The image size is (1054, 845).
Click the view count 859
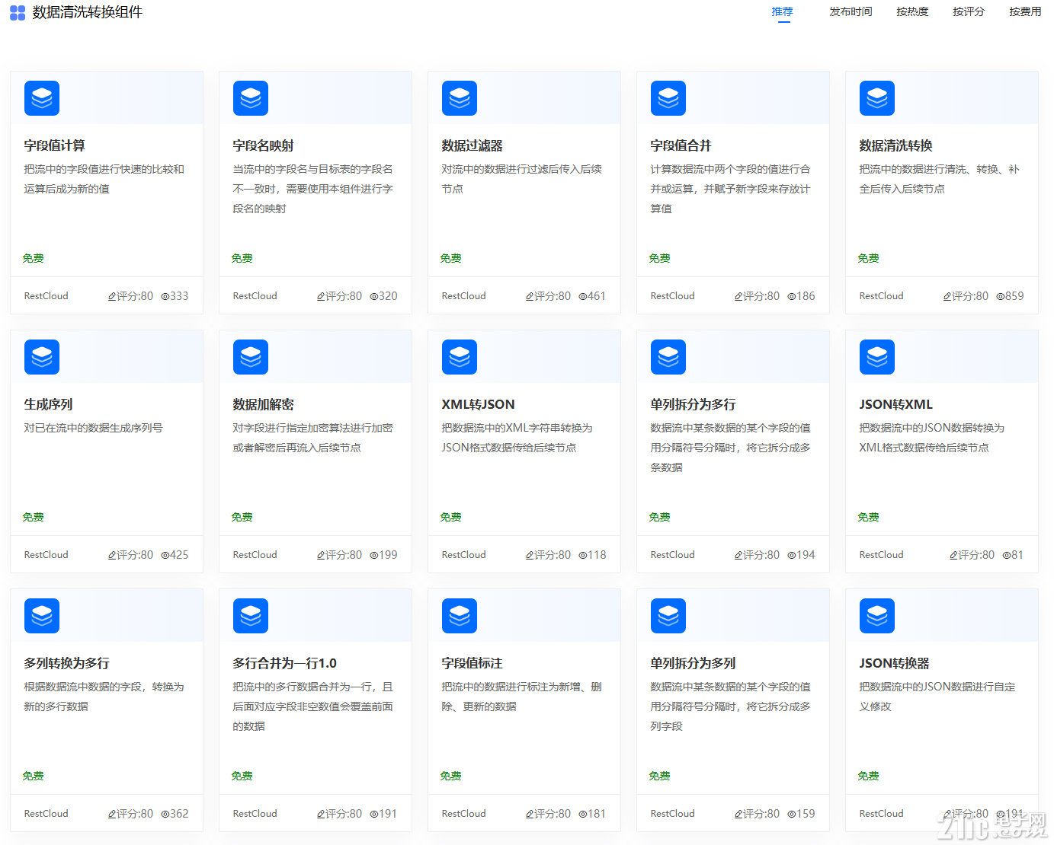click(1014, 296)
